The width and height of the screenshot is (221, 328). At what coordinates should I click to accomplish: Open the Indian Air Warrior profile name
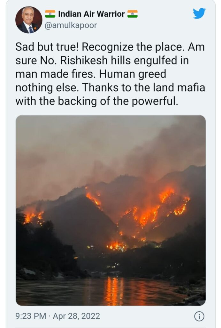[x=91, y=14]
